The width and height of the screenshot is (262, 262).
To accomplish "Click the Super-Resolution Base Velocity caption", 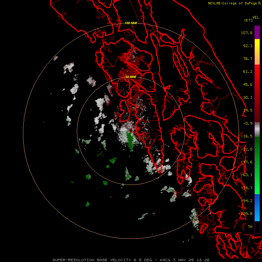I will 131,260.
